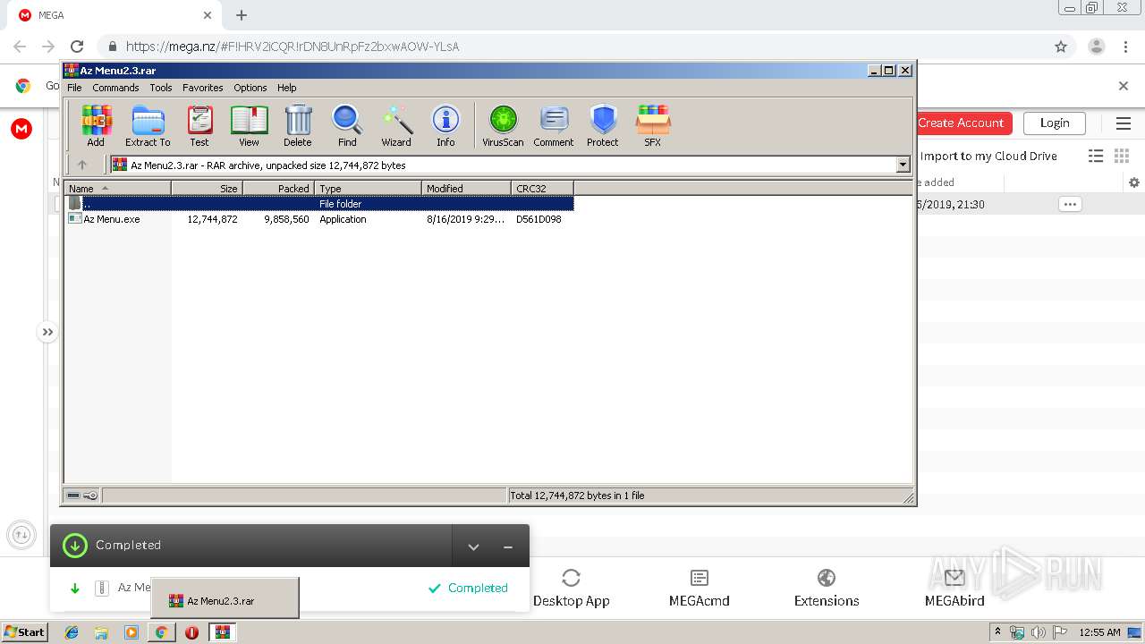Collapse the Completed transfers panel chevron

point(474,547)
